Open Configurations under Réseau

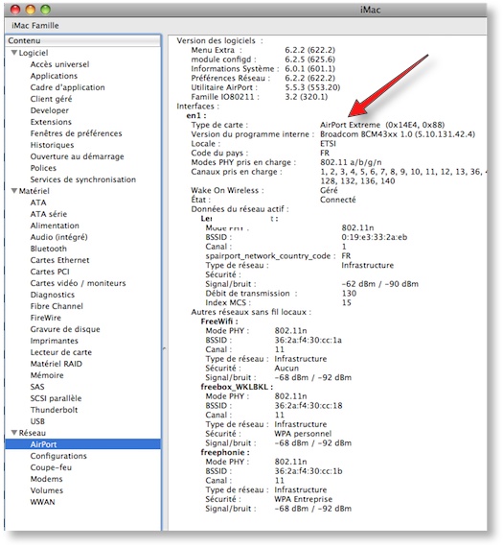[58, 456]
